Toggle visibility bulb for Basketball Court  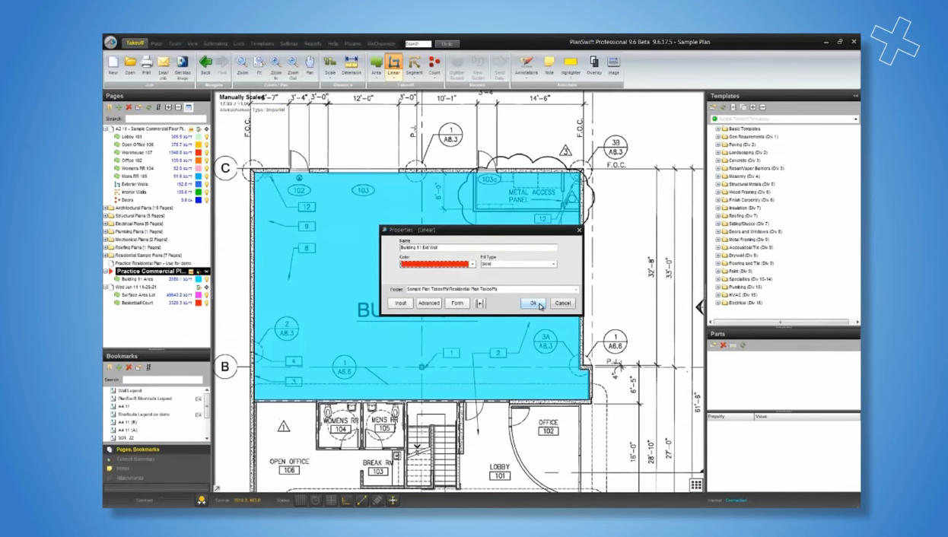pyautogui.click(x=206, y=303)
